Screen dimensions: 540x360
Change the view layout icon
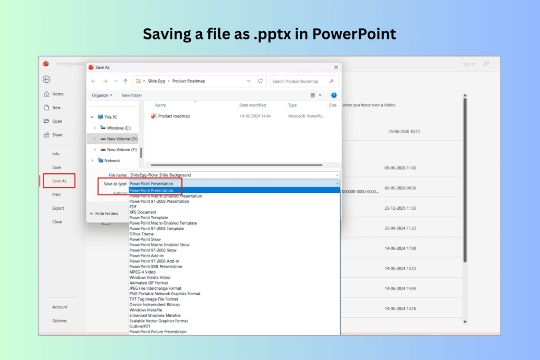point(313,95)
